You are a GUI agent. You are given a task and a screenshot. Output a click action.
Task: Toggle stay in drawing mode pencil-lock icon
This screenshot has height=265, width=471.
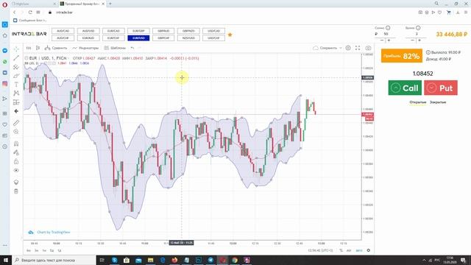(x=16, y=152)
